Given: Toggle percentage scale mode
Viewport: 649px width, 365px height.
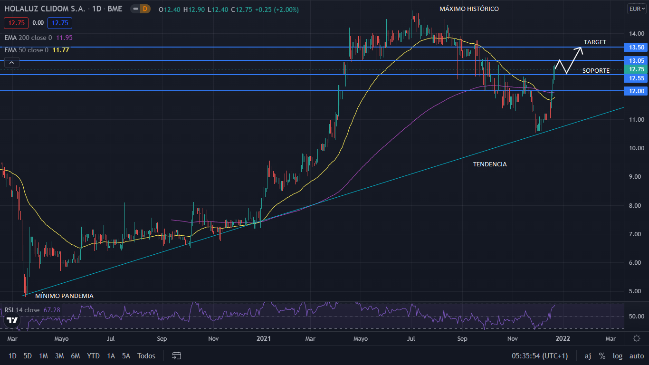Looking at the screenshot, I should (602, 355).
